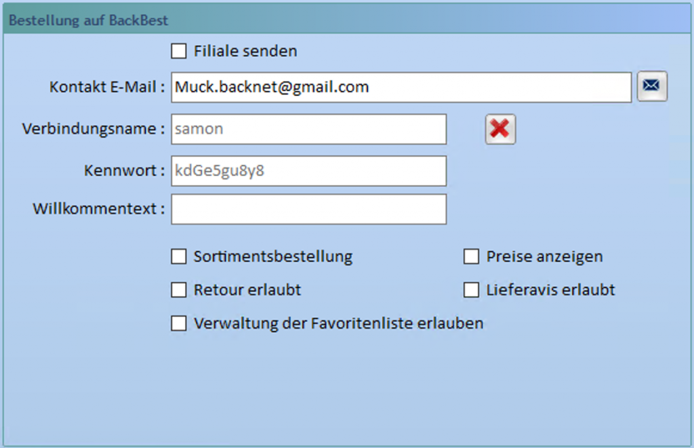Toggle the Retour erlaubt checkbox
This screenshot has width=694, height=448.
pyautogui.click(x=179, y=290)
